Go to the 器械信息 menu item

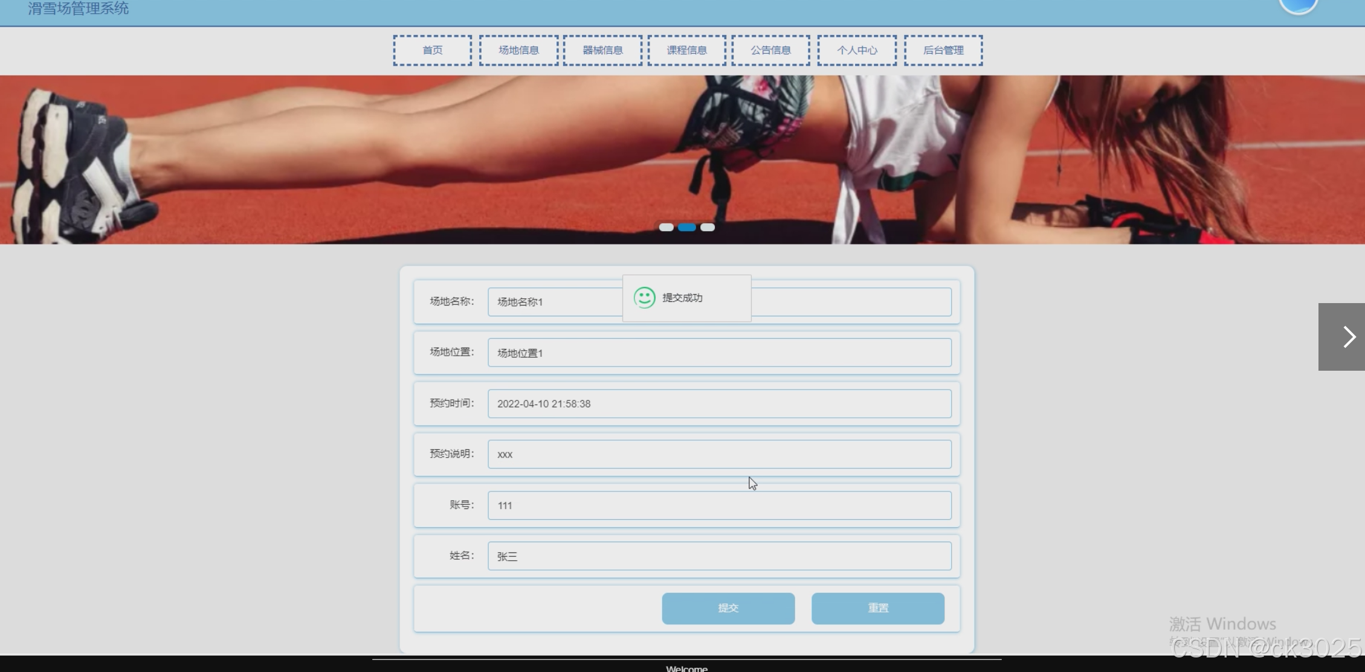602,50
